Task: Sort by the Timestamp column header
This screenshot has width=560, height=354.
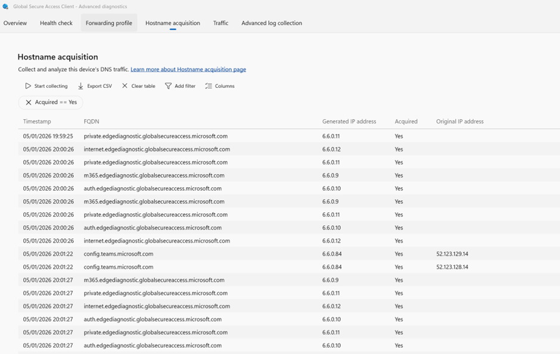Action: tap(37, 122)
